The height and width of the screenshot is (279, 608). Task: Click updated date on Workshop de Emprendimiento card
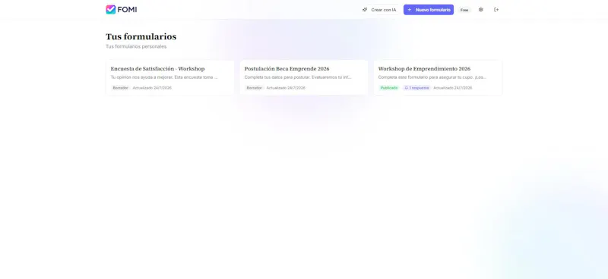coord(453,88)
